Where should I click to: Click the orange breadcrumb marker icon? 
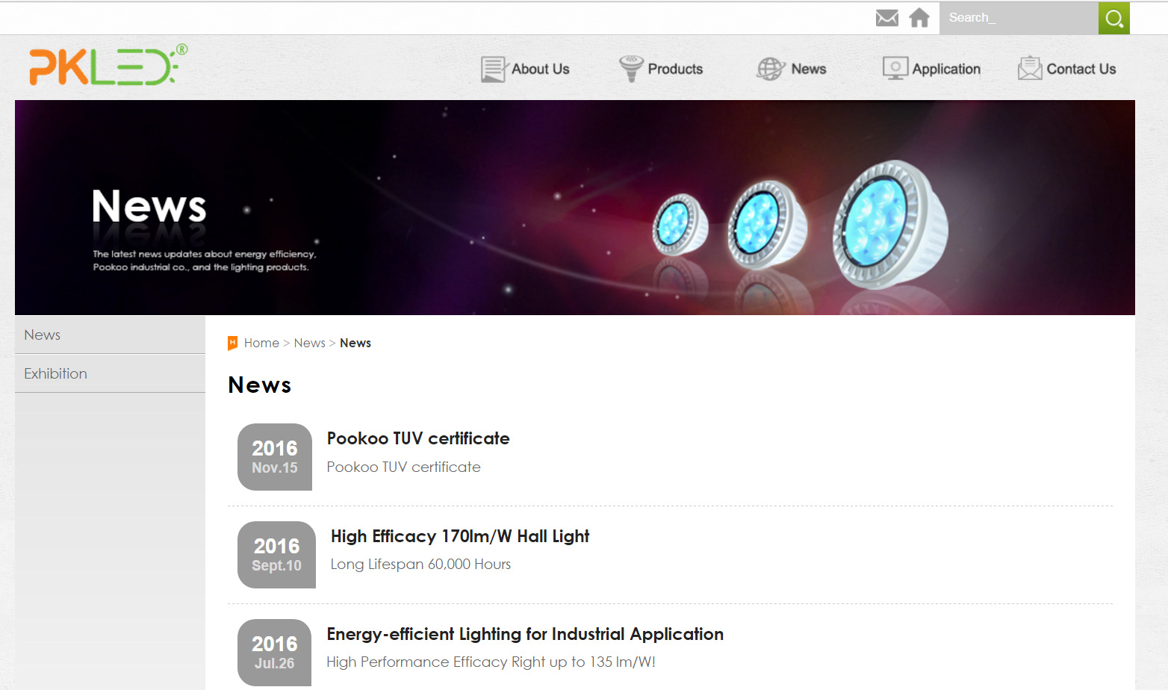232,343
